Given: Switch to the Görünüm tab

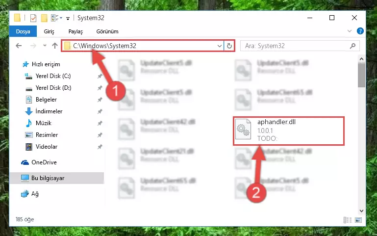Looking at the screenshot, I should [x=107, y=31].
